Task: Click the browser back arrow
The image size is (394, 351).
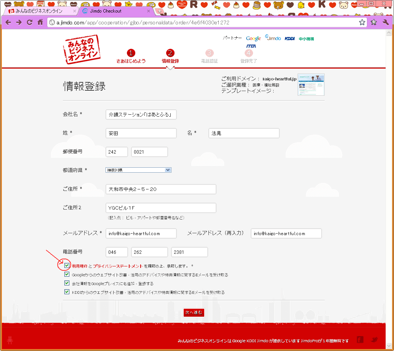Action: coord(8,22)
